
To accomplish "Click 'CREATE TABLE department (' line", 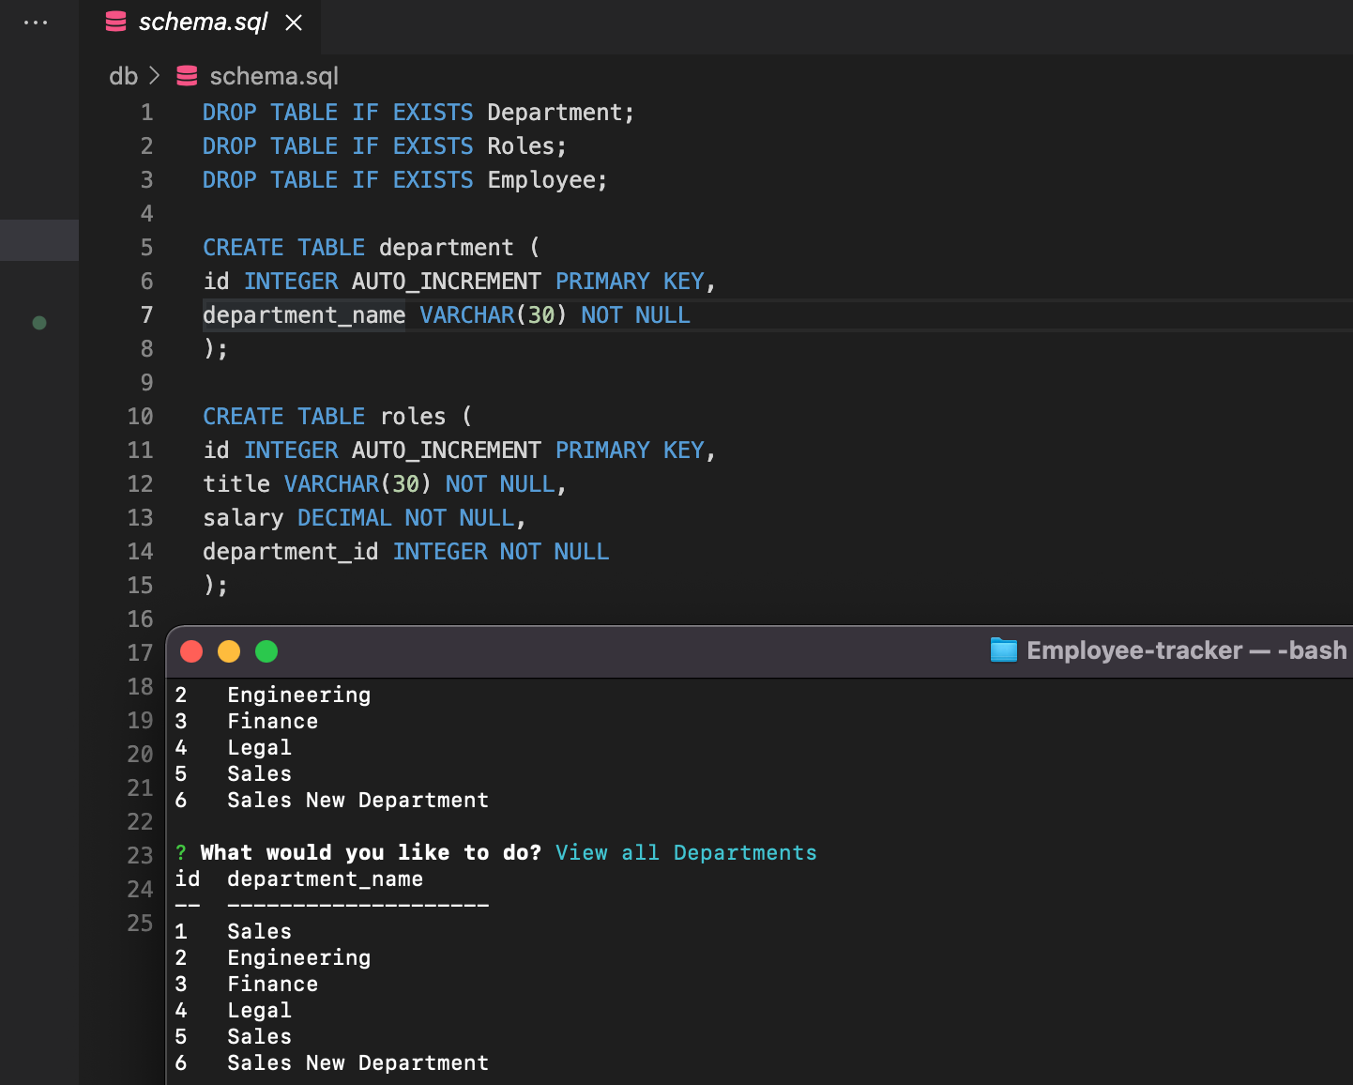I will (x=372, y=248).
